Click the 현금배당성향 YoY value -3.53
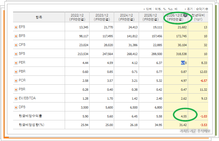The width and height of the screenshot is (219, 141). (204, 125)
